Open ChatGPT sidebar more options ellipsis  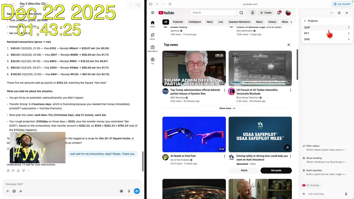(x=332, y=13)
